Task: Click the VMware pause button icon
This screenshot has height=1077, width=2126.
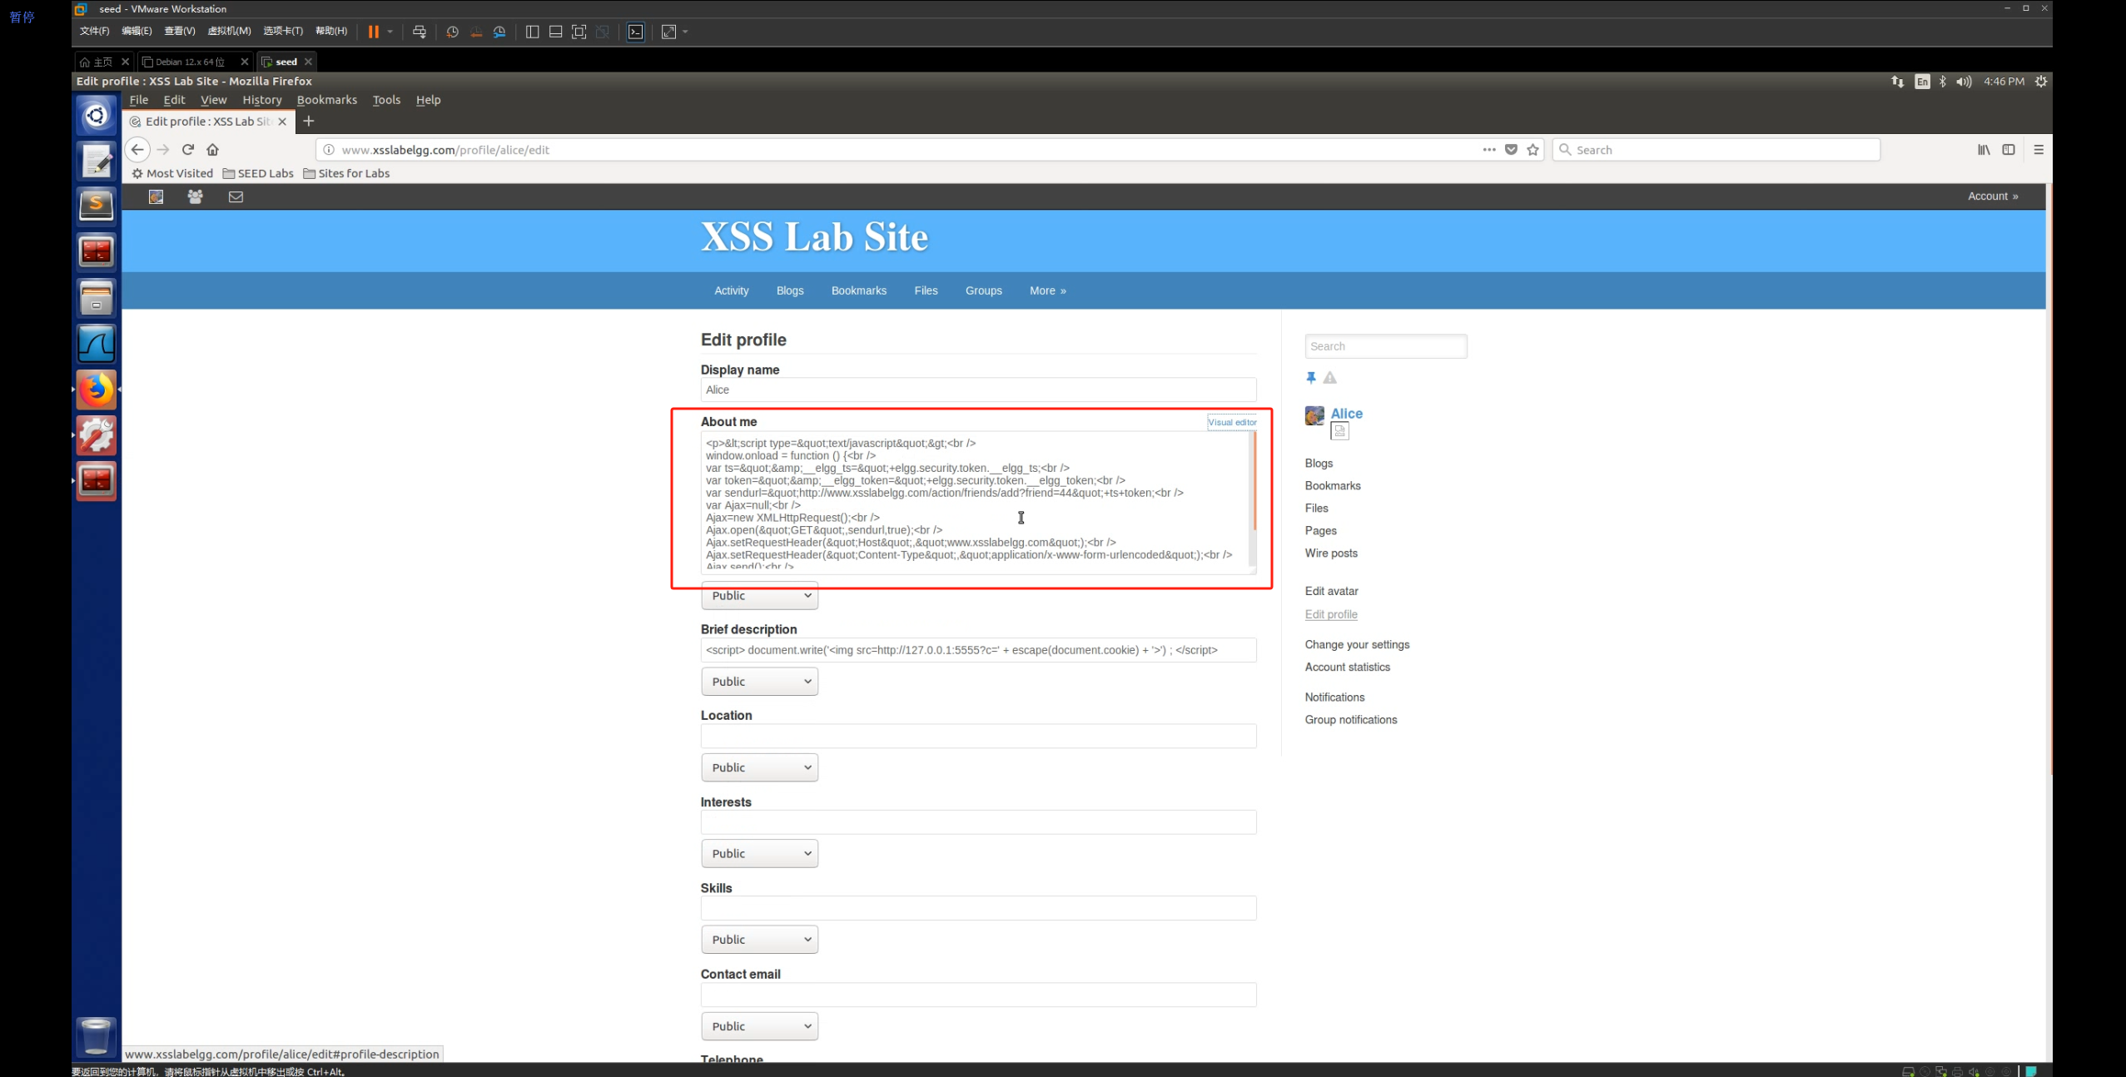Action: click(374, 32)
